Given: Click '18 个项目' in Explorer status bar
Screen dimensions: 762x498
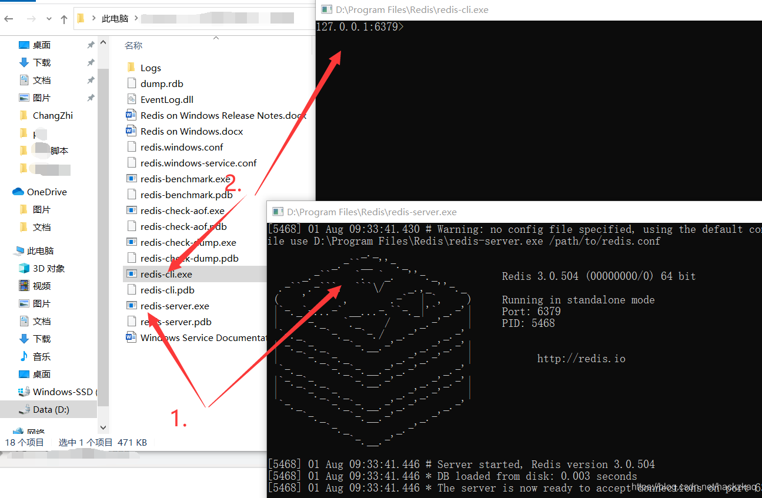Looking at the screenshot, I should pos(25,442).
